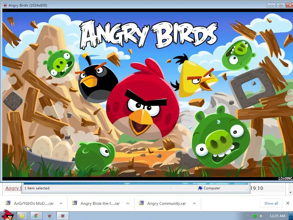The height and width of the screenshot is (220, 293).
Task: Click the Angry Birds title bar icon
Action: click(x=5, y=5)
